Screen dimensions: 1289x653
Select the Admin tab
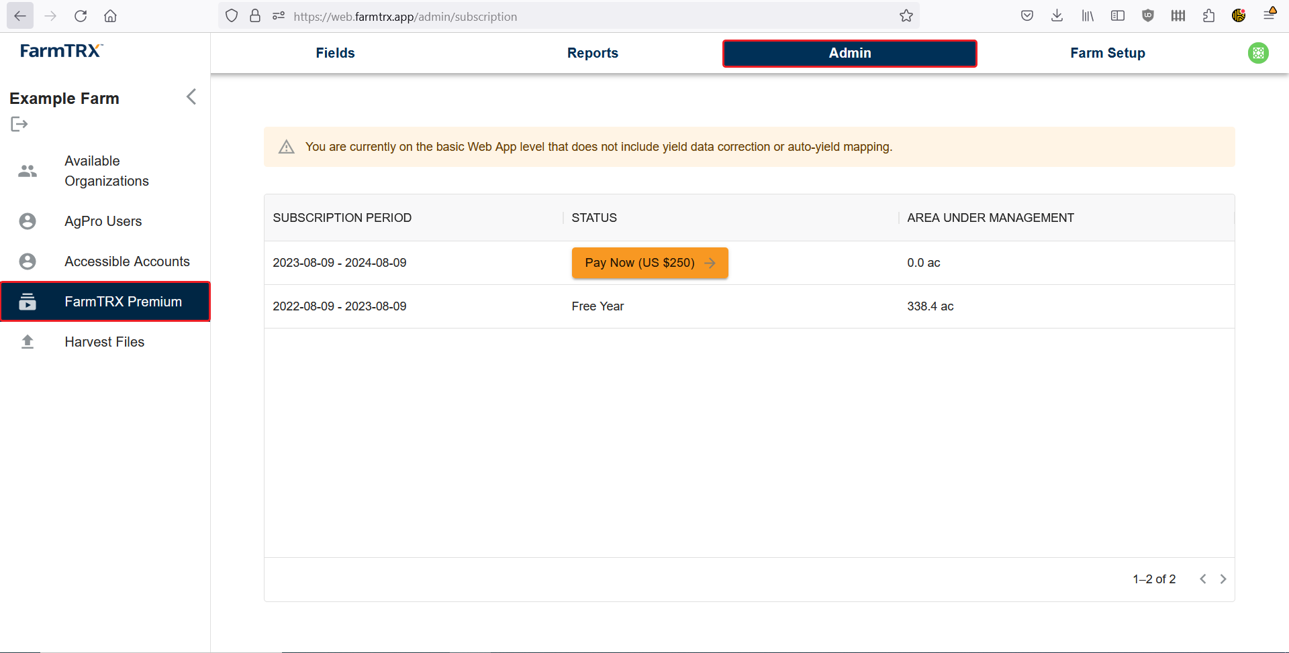click(849, 54)
